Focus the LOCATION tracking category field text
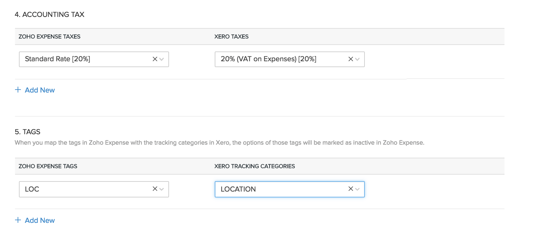543x245 pixels. [x=238, y=189]
